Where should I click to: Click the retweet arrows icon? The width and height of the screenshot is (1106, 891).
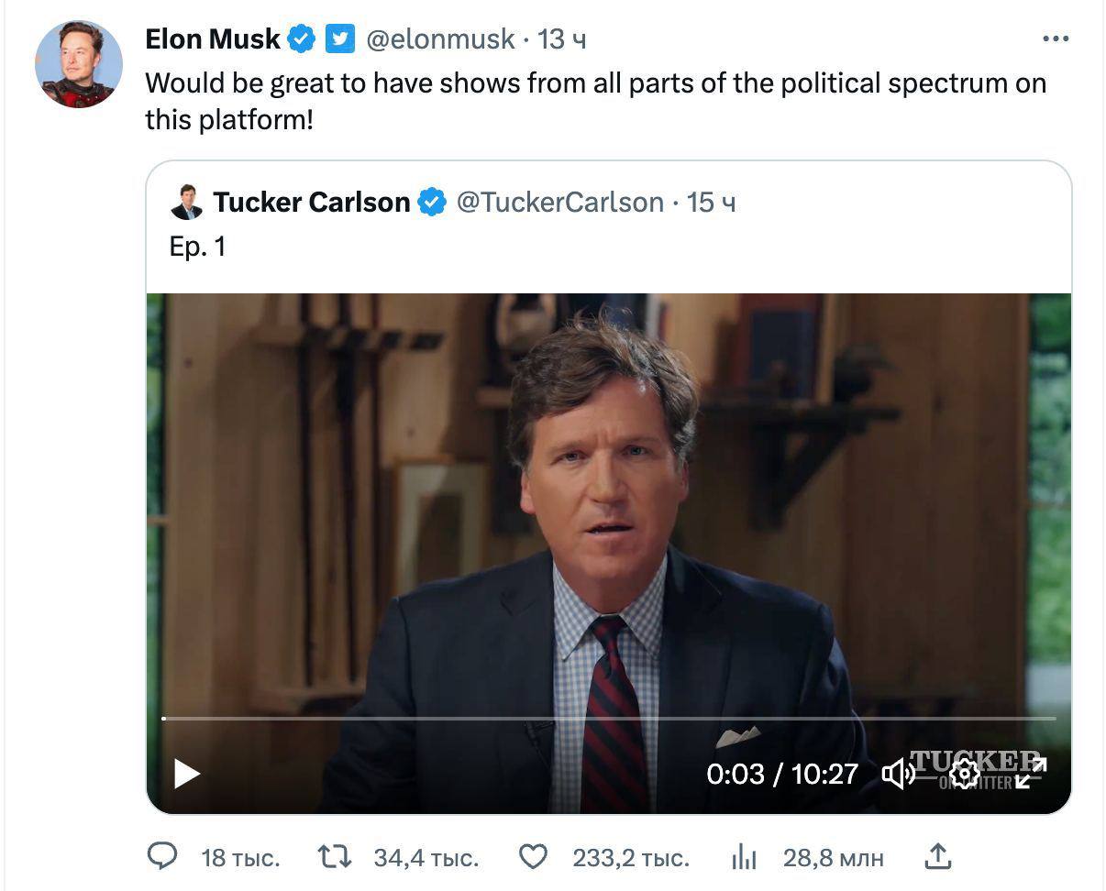[334, 857]
